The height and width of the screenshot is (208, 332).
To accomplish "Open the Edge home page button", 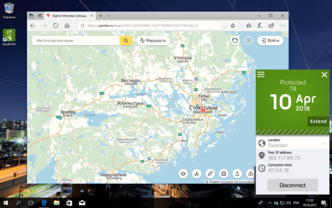I will [x=67, y=26].
